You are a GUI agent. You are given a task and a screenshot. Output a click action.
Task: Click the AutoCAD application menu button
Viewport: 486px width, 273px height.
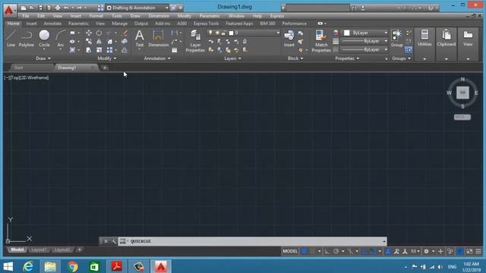(x=9, y=10)
